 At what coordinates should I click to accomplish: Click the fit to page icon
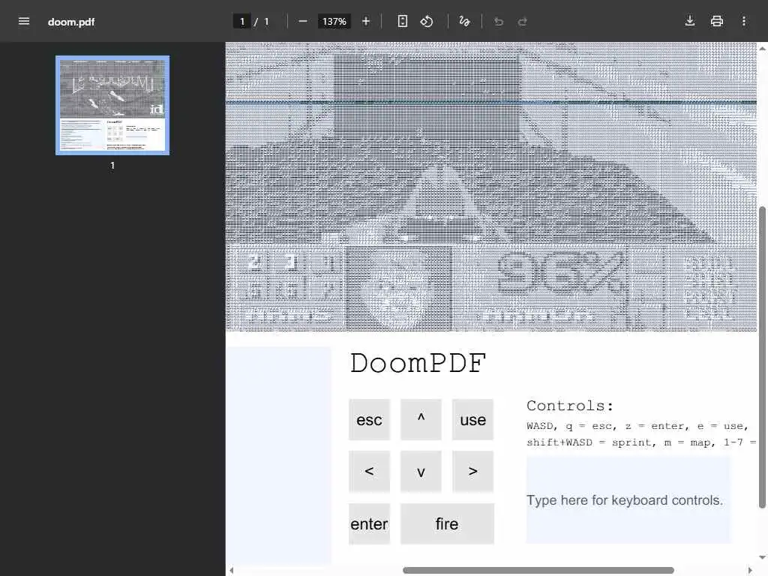click(x=402, y=21)
